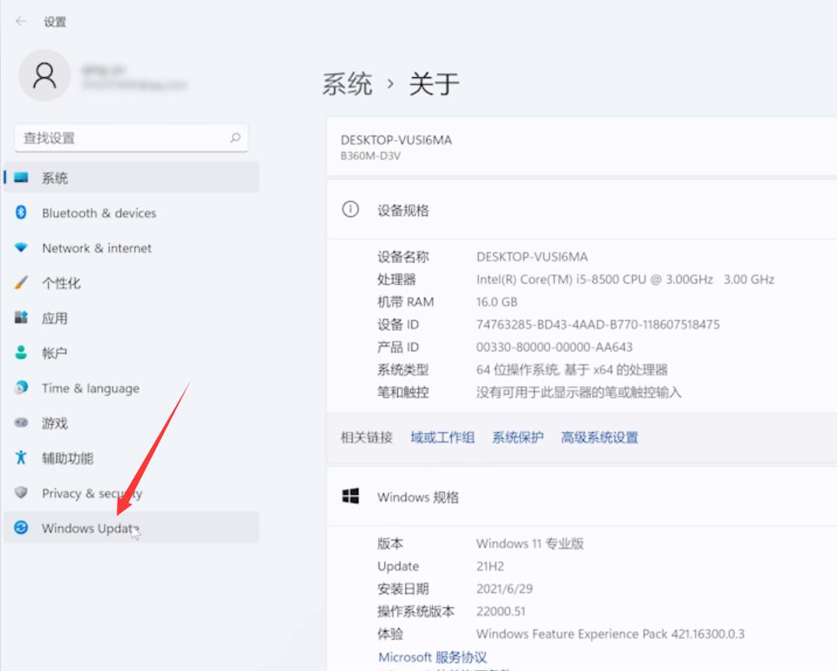Open Microsoft 服务协议 link

coord(432,656)
